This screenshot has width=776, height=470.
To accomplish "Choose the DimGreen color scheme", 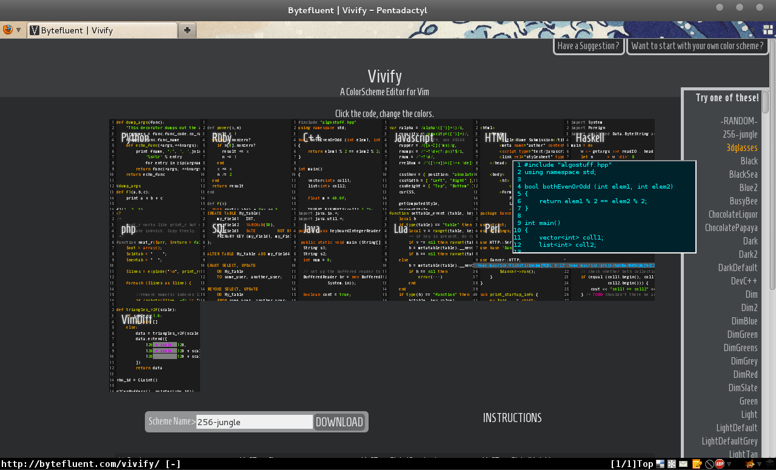I will [743, 335].
